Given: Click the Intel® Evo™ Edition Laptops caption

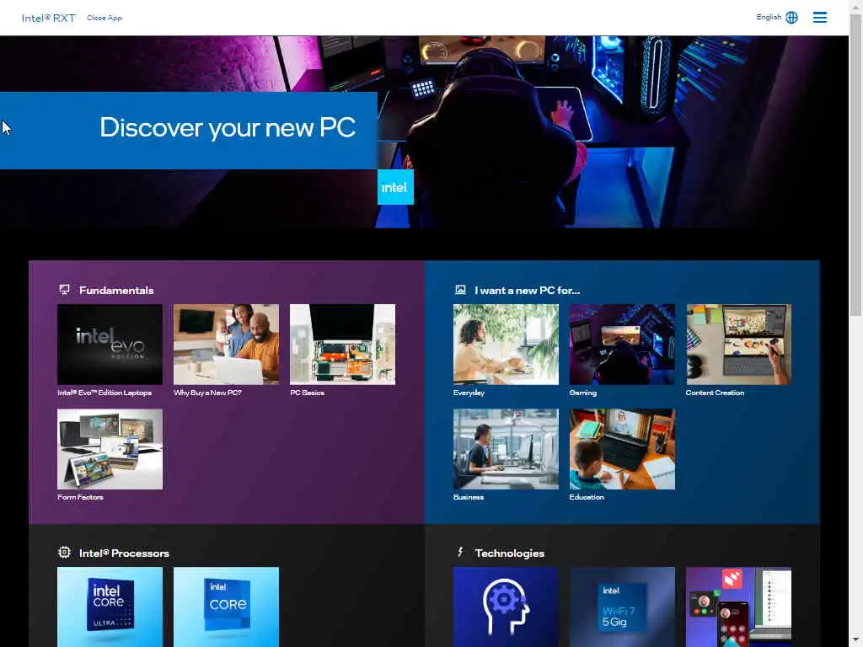Looking at the screenshot, I should (105, 393).
